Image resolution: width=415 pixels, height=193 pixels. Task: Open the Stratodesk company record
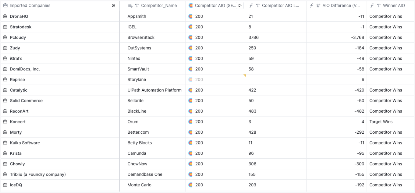click(21, 27)
